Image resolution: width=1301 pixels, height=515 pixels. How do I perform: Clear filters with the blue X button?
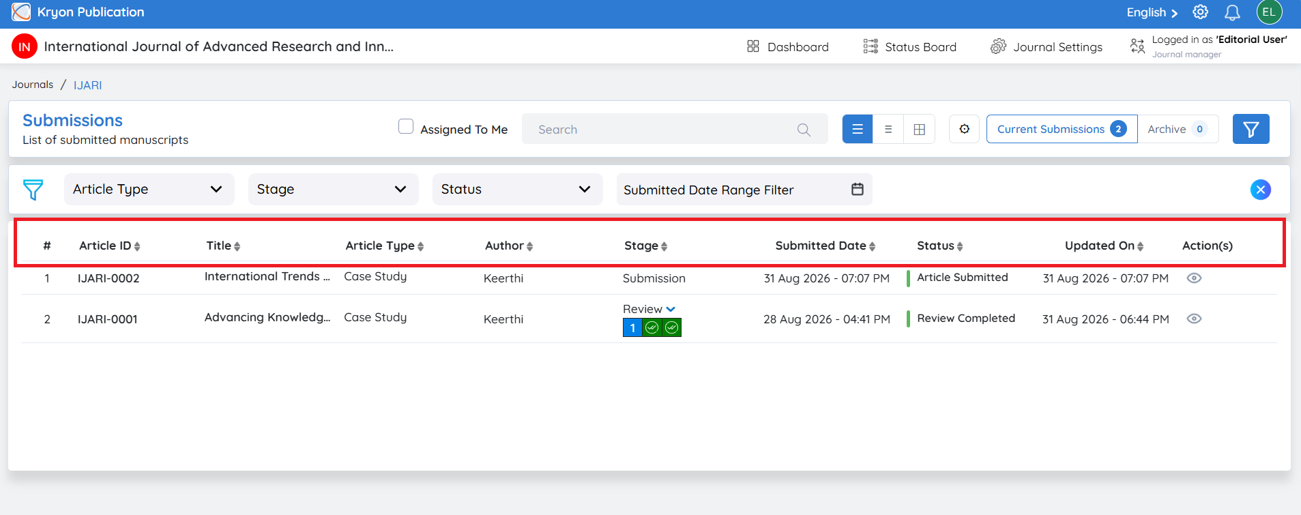coord(1260,190)
